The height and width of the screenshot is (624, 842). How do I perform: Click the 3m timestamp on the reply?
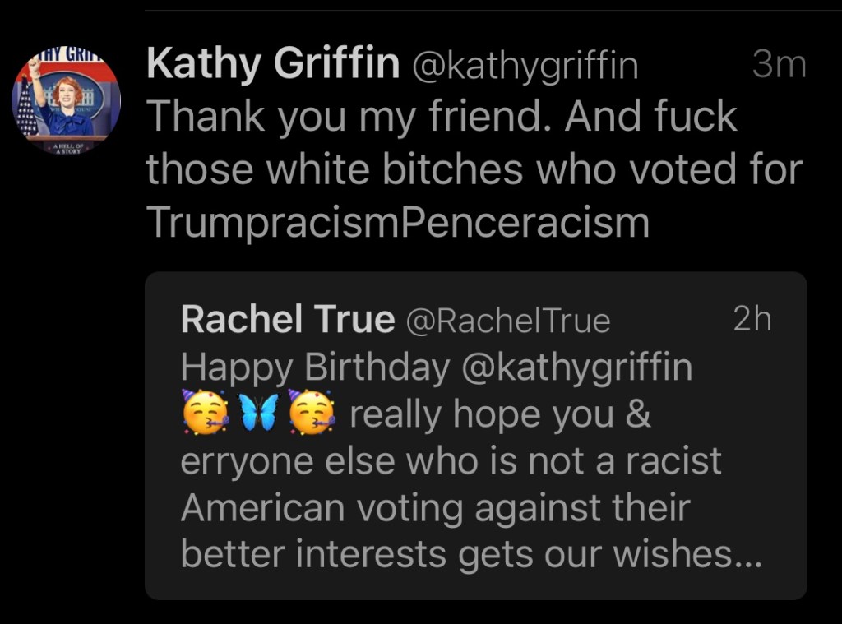[778, 65]
